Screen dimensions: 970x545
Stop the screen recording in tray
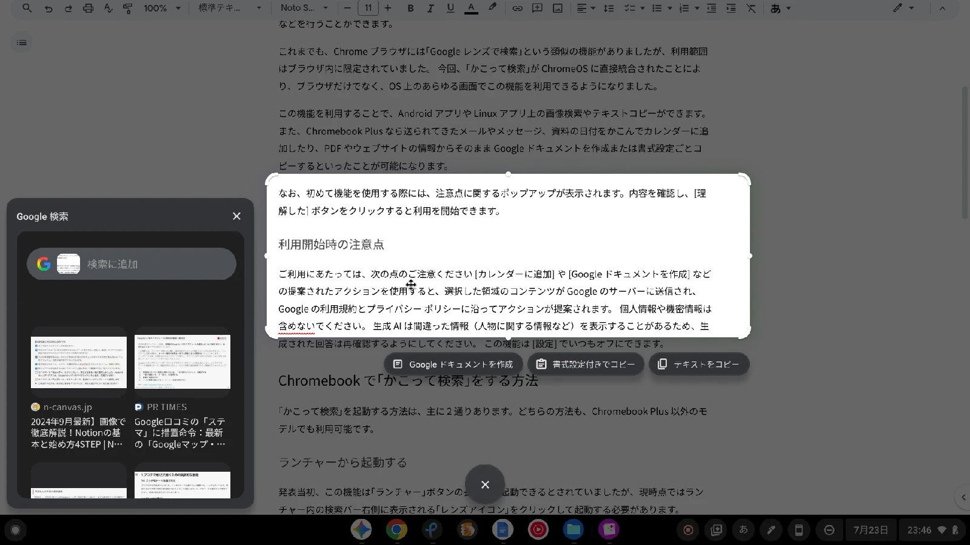688,530
